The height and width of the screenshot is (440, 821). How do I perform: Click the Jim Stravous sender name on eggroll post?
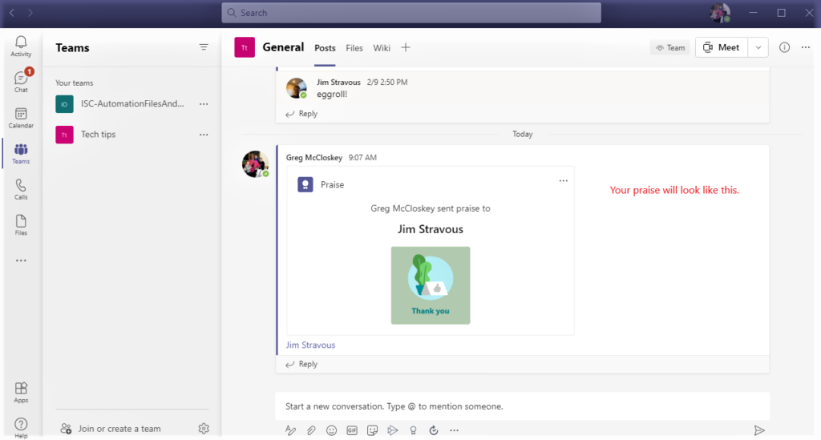pyautogui.click(x=338, y=82)
